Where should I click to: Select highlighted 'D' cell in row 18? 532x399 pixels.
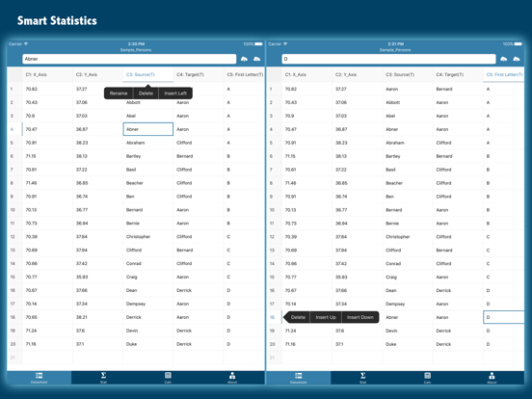503,317
